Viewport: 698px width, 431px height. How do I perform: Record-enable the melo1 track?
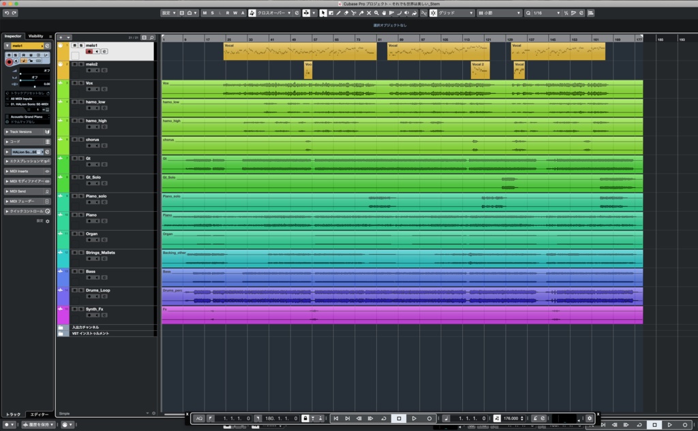click(89, 52)
